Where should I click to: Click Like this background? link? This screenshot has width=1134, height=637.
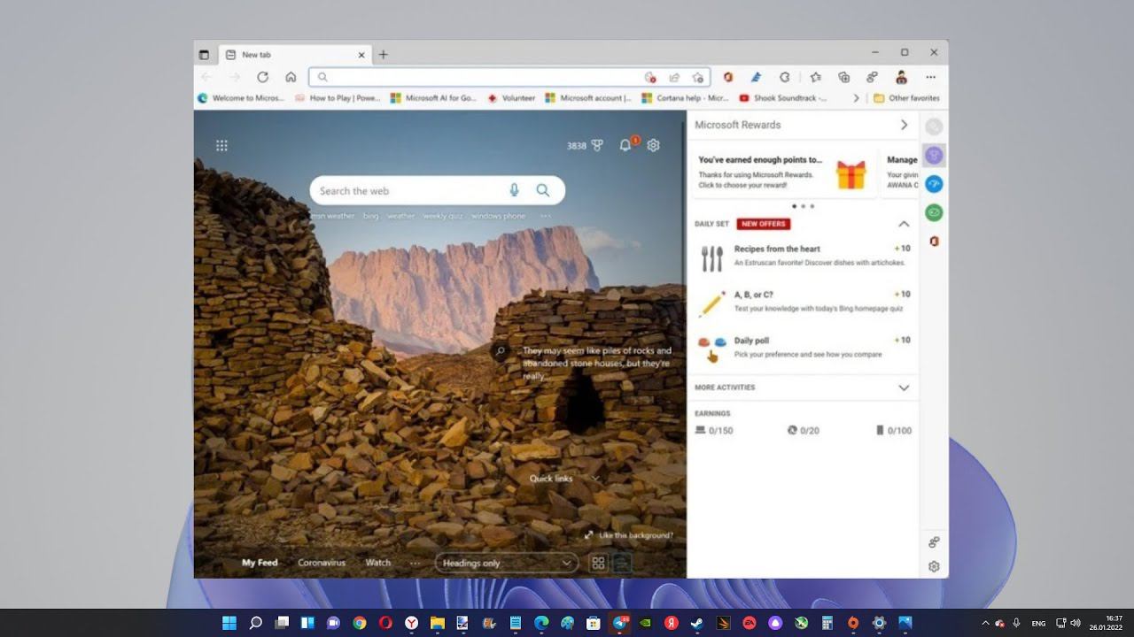click(x=629, y=535)
